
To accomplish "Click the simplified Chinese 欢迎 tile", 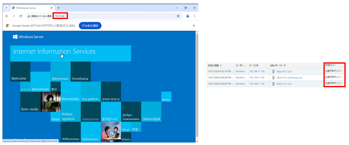I will (136, 127).
